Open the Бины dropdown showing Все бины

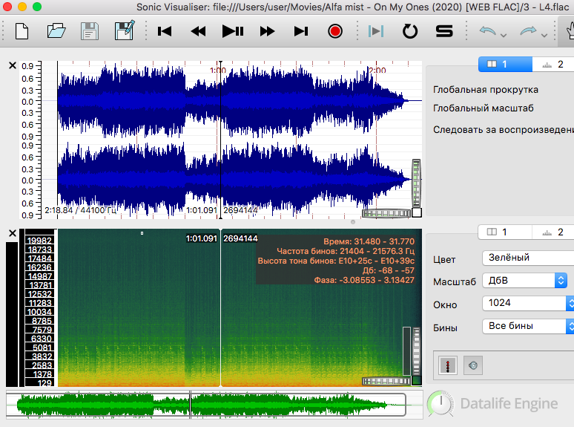[528, 326]
